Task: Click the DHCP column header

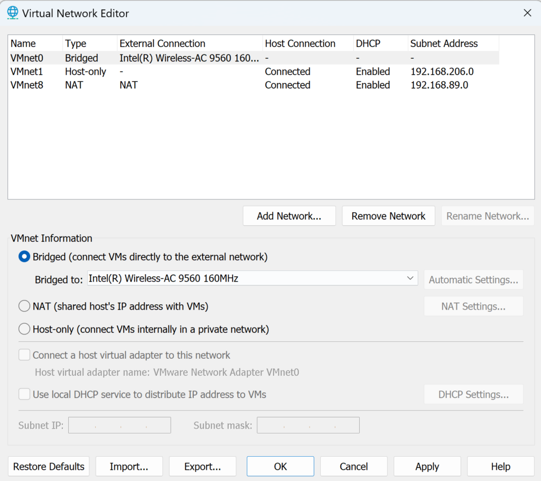Action: [381, 43]
